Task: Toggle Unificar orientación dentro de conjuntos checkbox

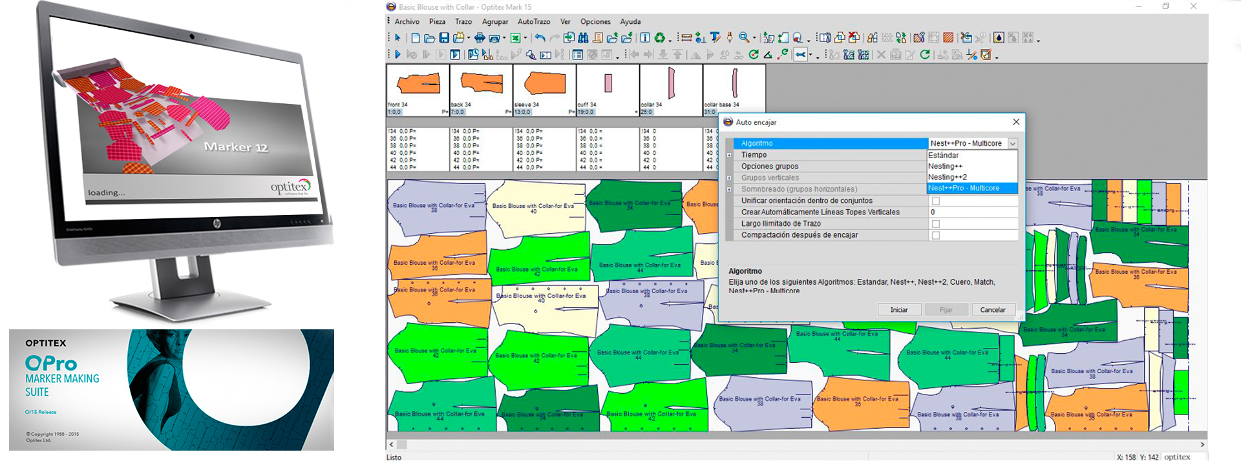Action: (935, 201)
